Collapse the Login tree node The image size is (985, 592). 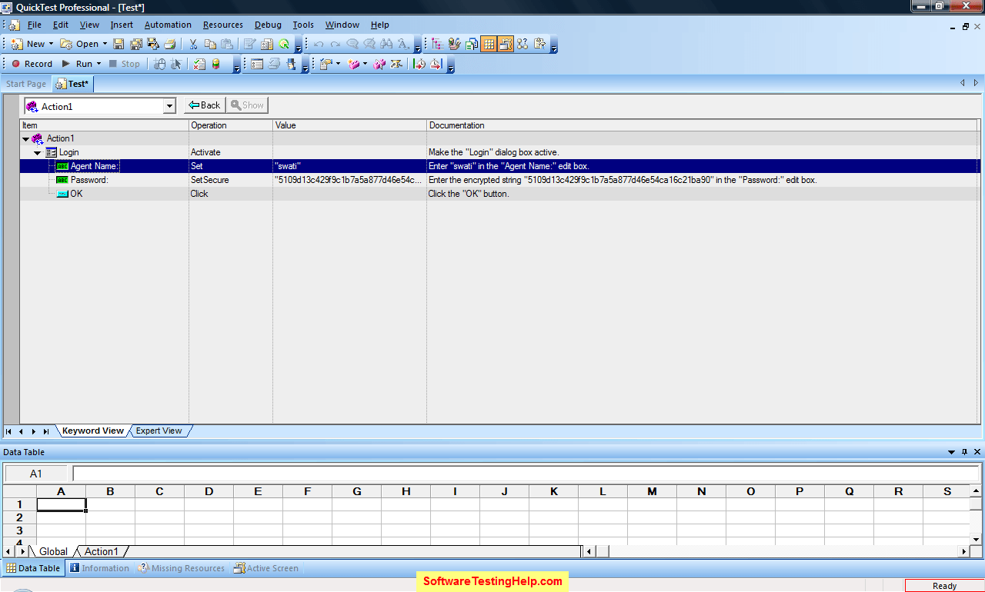coord(37,152)
